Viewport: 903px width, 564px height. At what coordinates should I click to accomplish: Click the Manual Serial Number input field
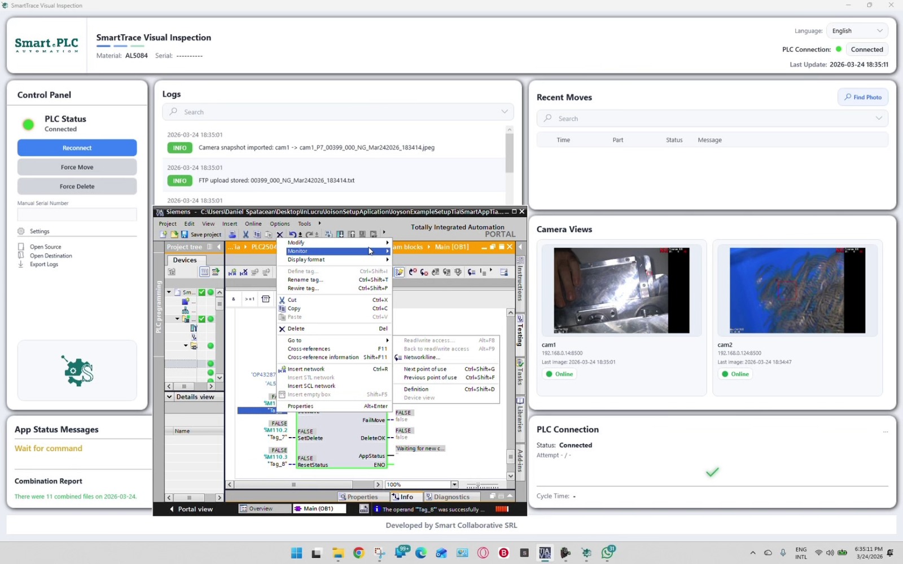click(x=77, y=214)
